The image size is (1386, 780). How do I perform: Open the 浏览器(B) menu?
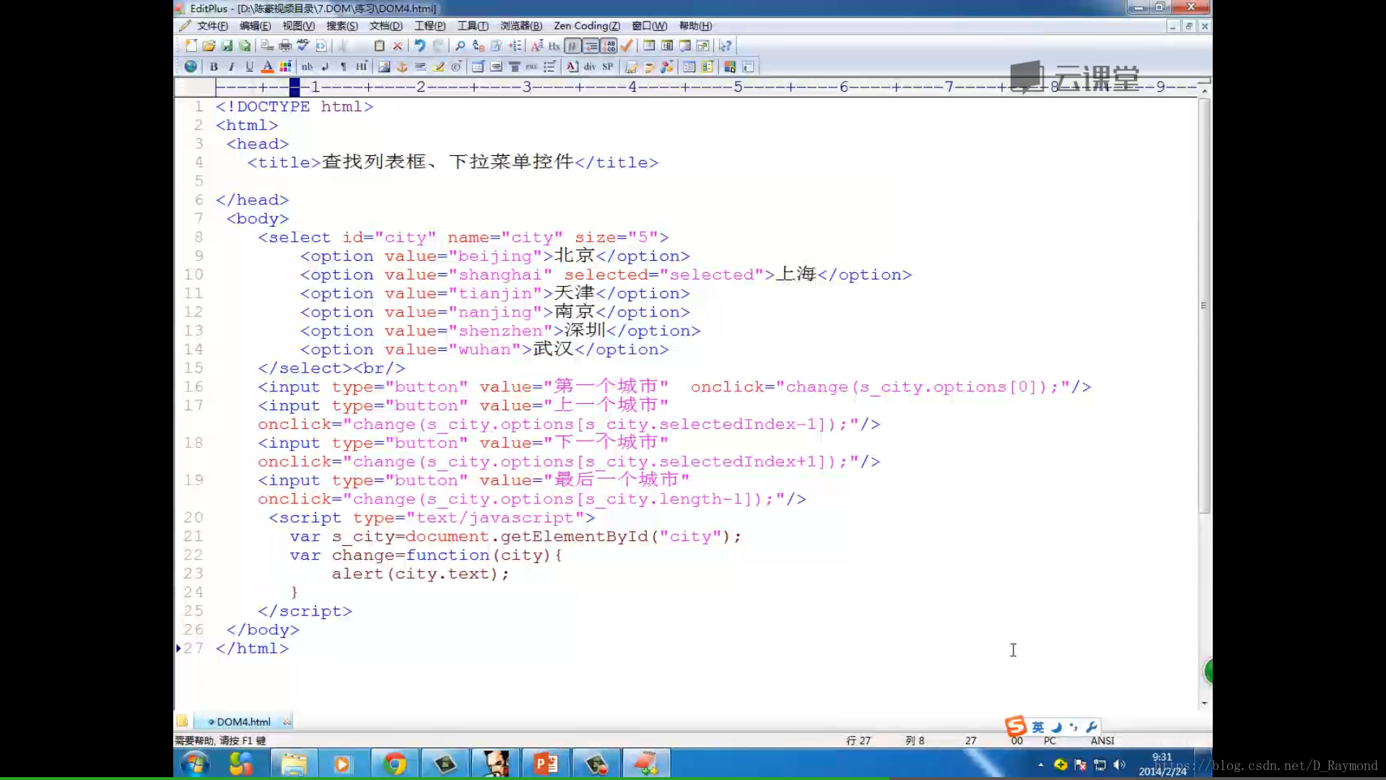pos(521,26)
